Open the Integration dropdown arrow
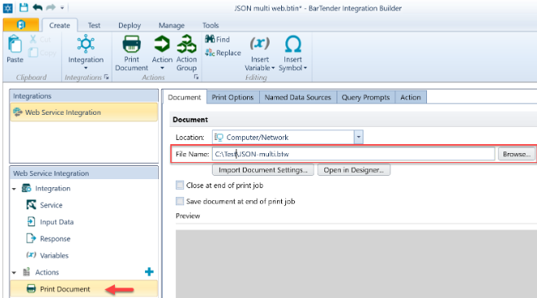Image resolution: width=537 pixels, height=298 pixels. [86, 68]
